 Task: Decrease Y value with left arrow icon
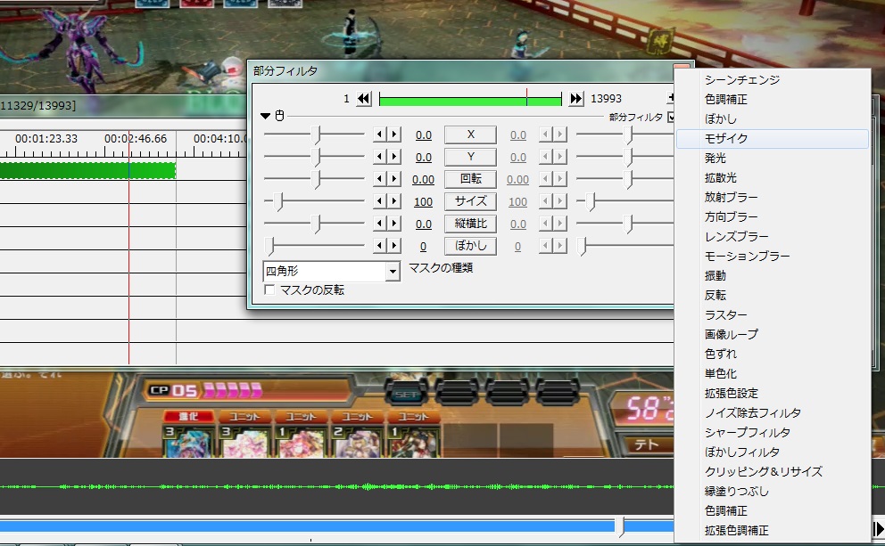pos(379,157)
